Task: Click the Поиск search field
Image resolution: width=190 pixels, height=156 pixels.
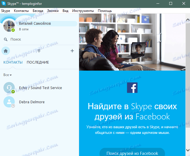Action: pyautogui.click(x=39, y=39)
